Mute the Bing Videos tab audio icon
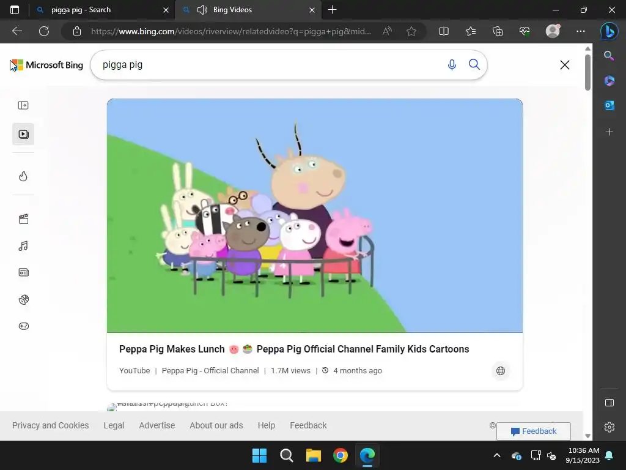Image resolution: width=626 pixels, height=470 pixels. pos(202,10)
